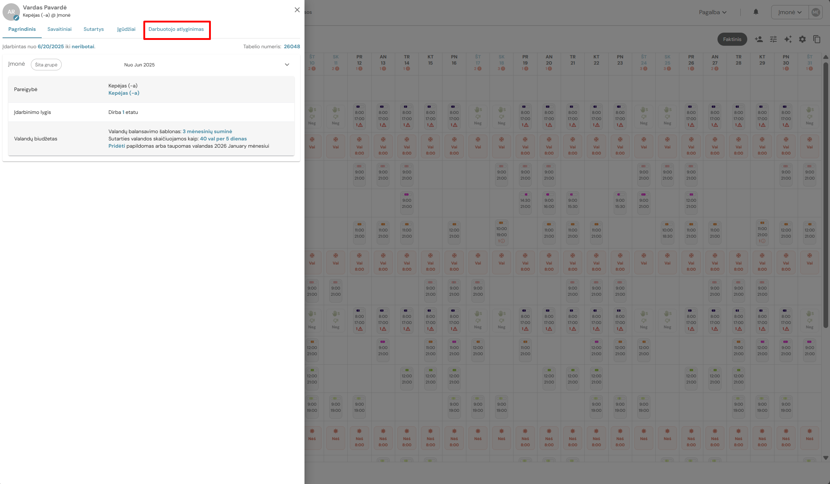Go to the Sutartys tab
This screenshot has width=830, height=484.
click(94, 29)
